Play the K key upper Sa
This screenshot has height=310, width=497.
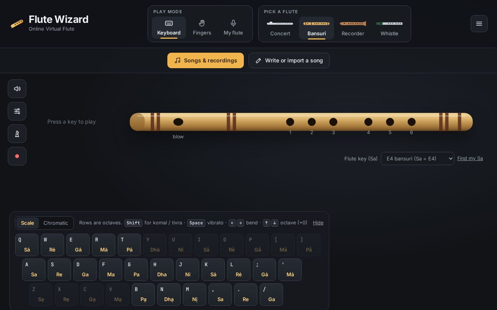tap(213, 270)
